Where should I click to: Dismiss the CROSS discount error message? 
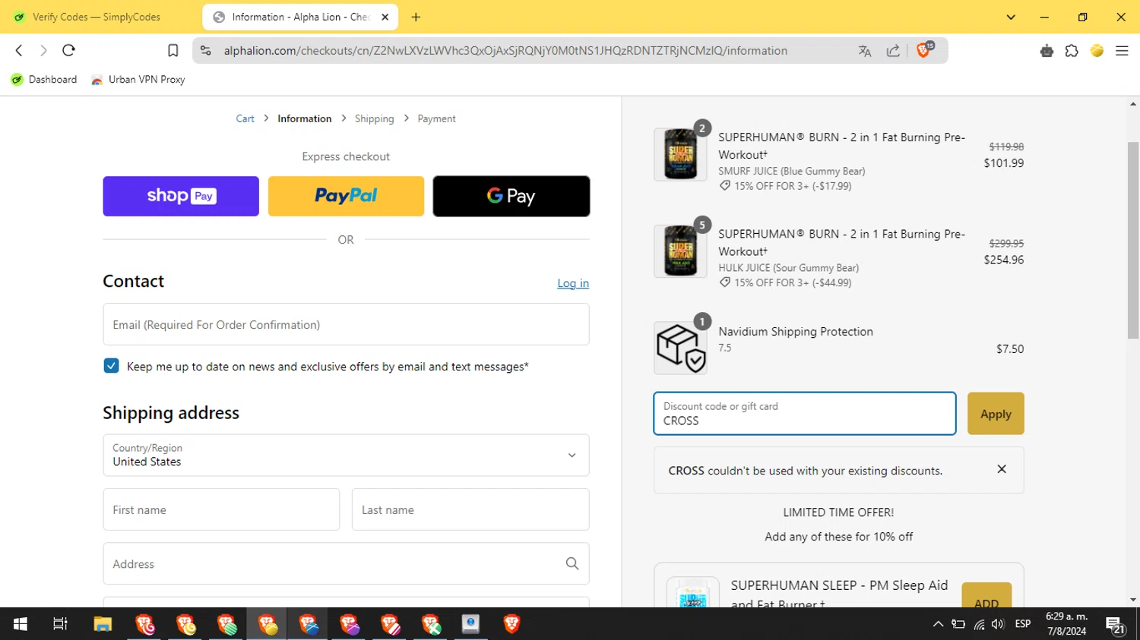[1002, 469]
